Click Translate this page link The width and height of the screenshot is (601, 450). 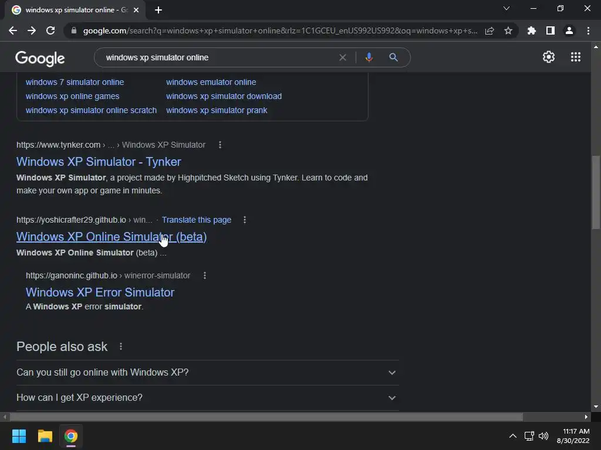coord(196,220)
